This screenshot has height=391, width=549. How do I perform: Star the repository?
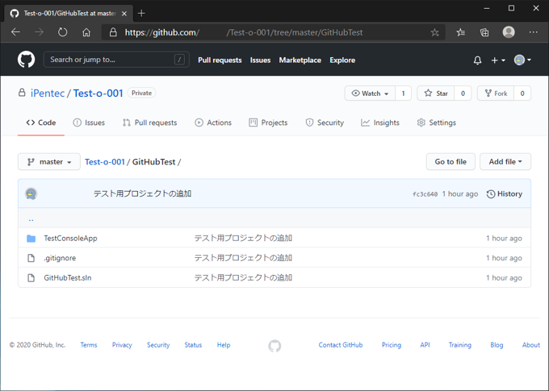tap(436, 94)
